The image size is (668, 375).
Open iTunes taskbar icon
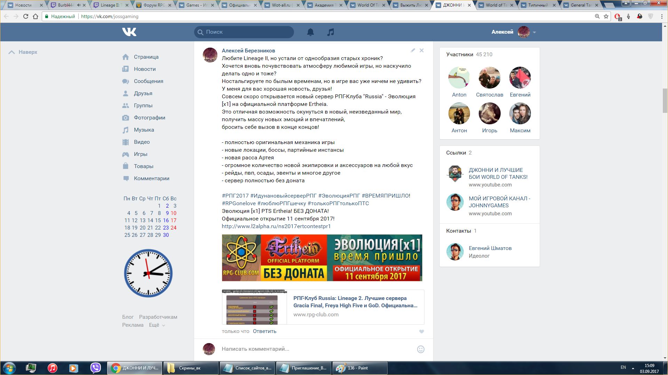click(x=52, y=368)
